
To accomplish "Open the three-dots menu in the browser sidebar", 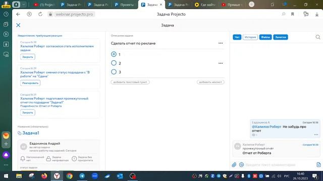I will [6, 165].
